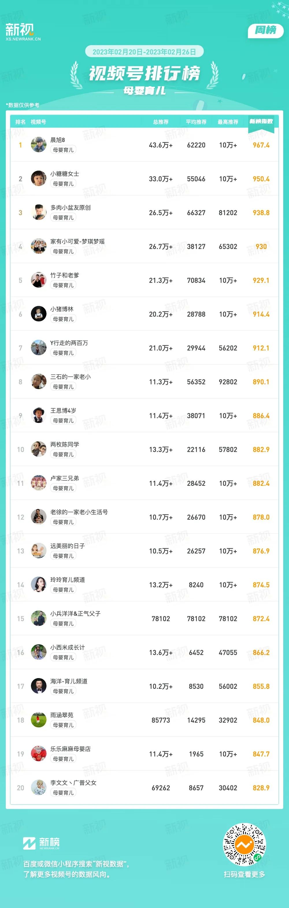Click the avatar of 玲玲育儿频道

click(x=39, y=585)
